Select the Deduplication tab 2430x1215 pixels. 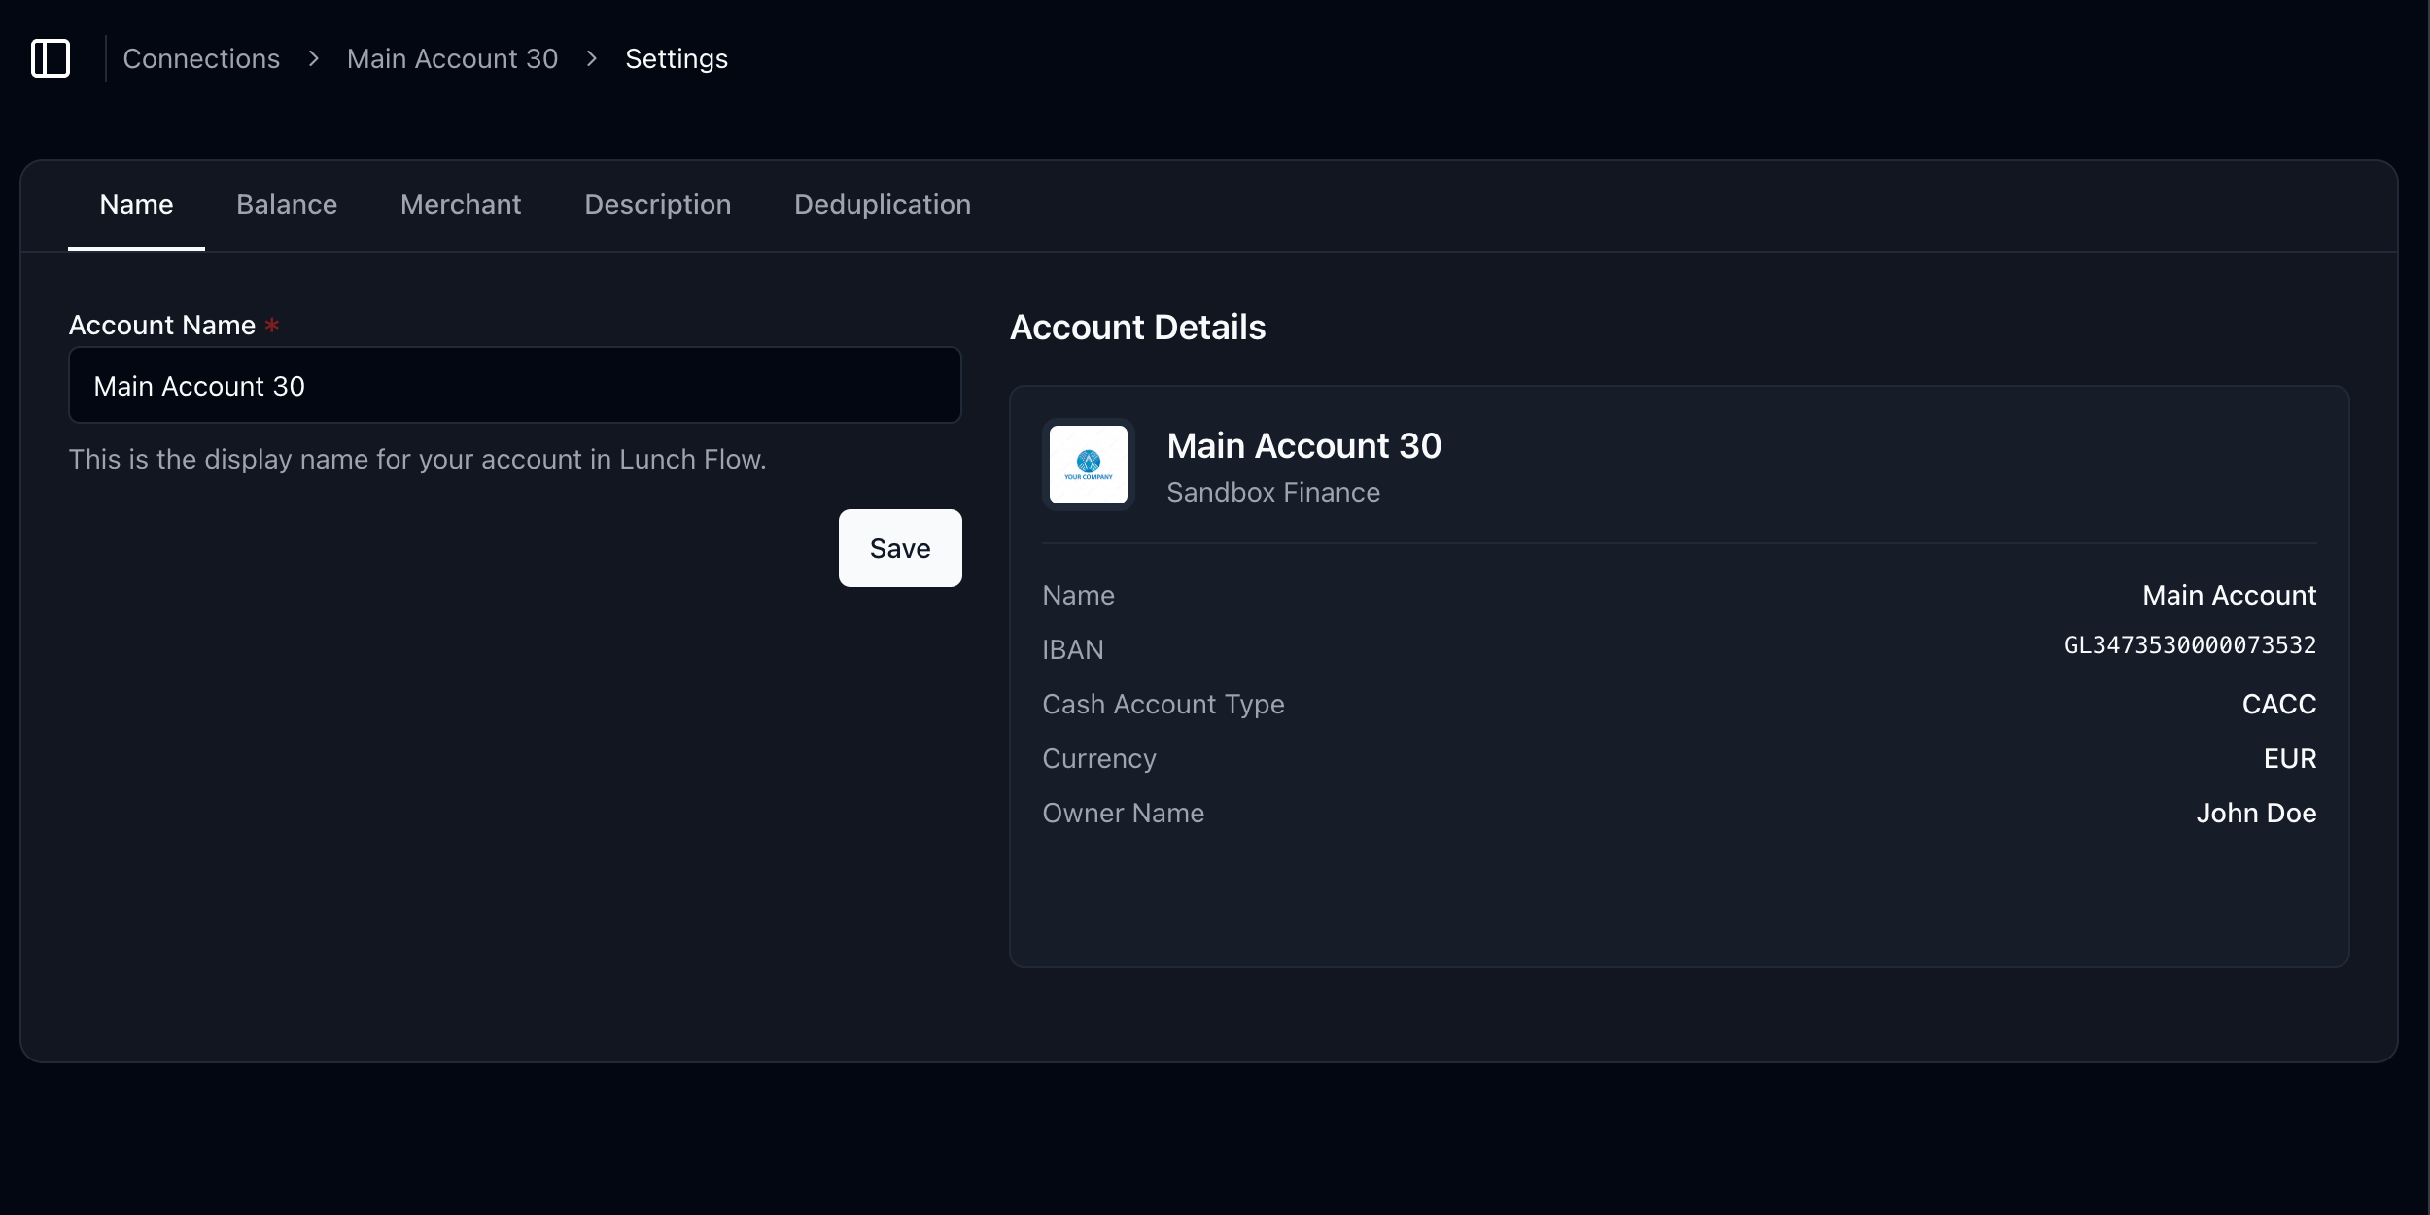pyautogui.click(x=882, y=205)
